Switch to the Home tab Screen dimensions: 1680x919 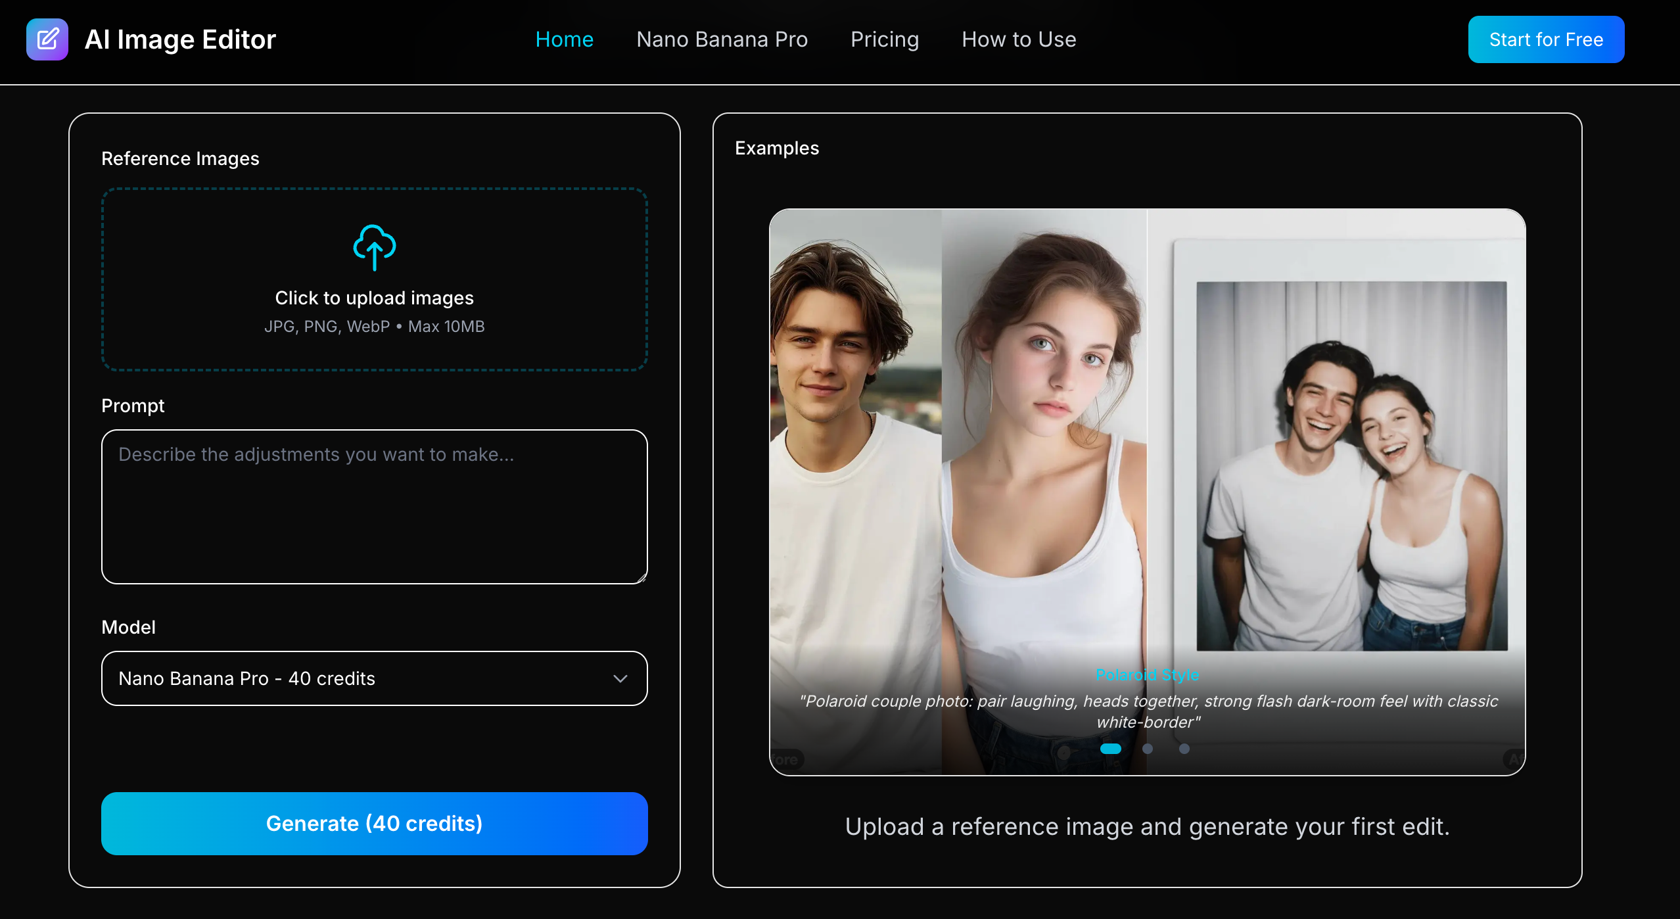point(564,39)
